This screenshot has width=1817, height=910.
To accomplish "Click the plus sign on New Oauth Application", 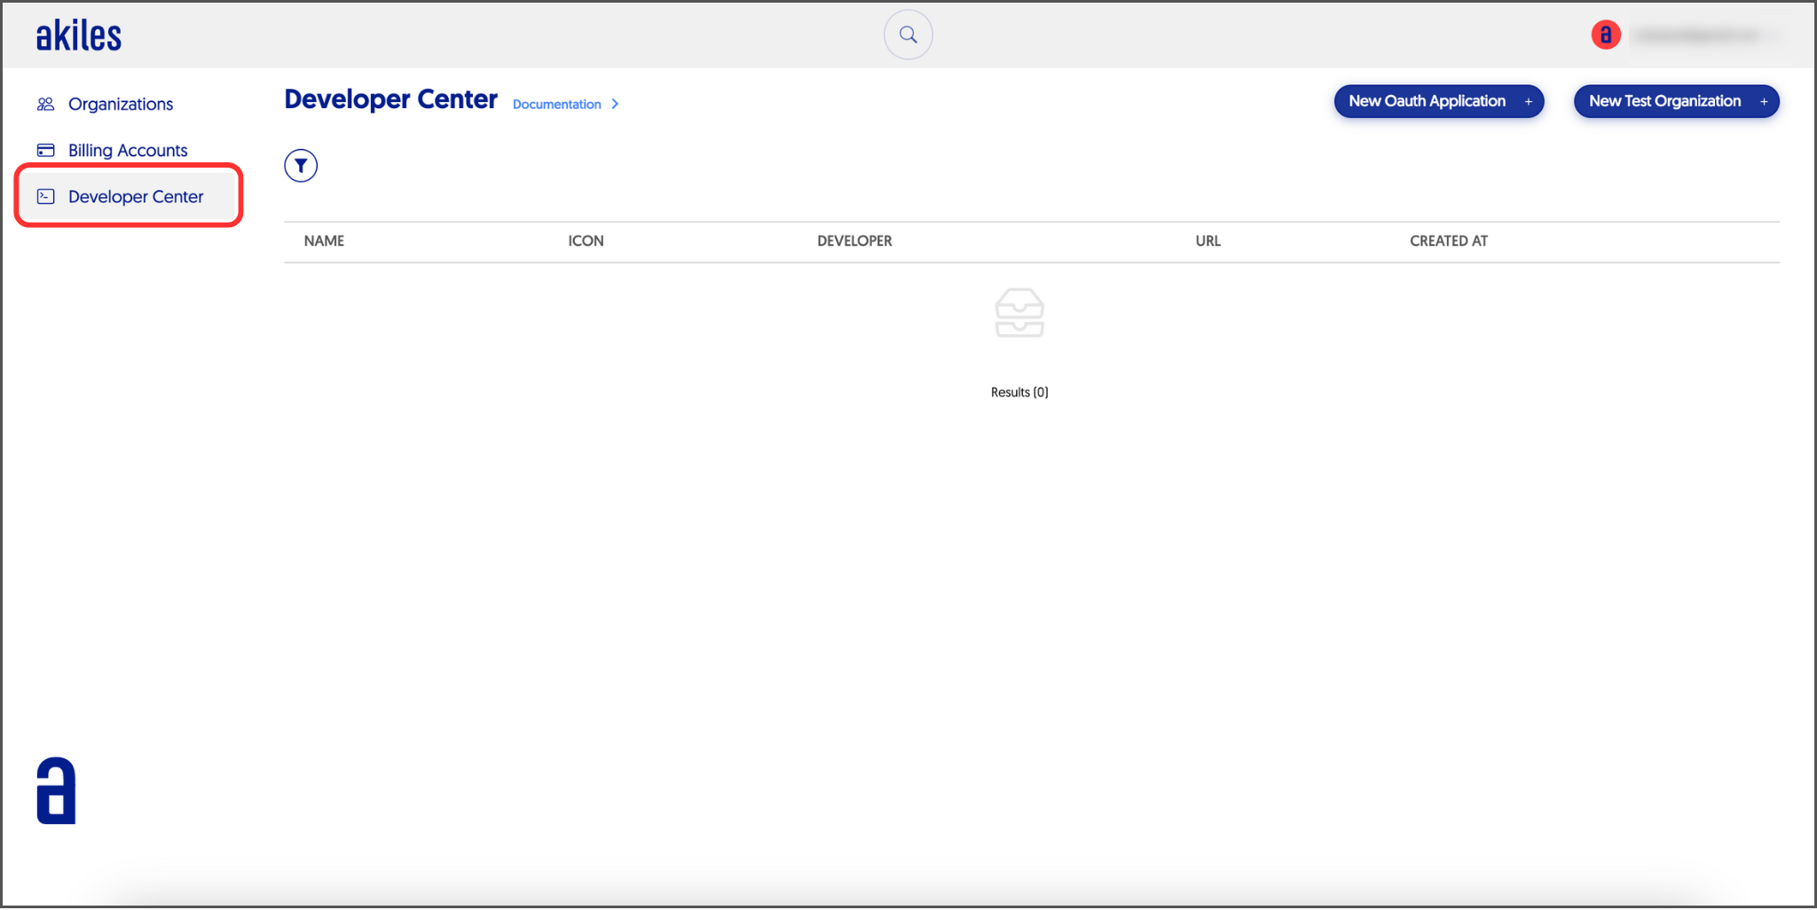I will click(x=1529, y=101).
